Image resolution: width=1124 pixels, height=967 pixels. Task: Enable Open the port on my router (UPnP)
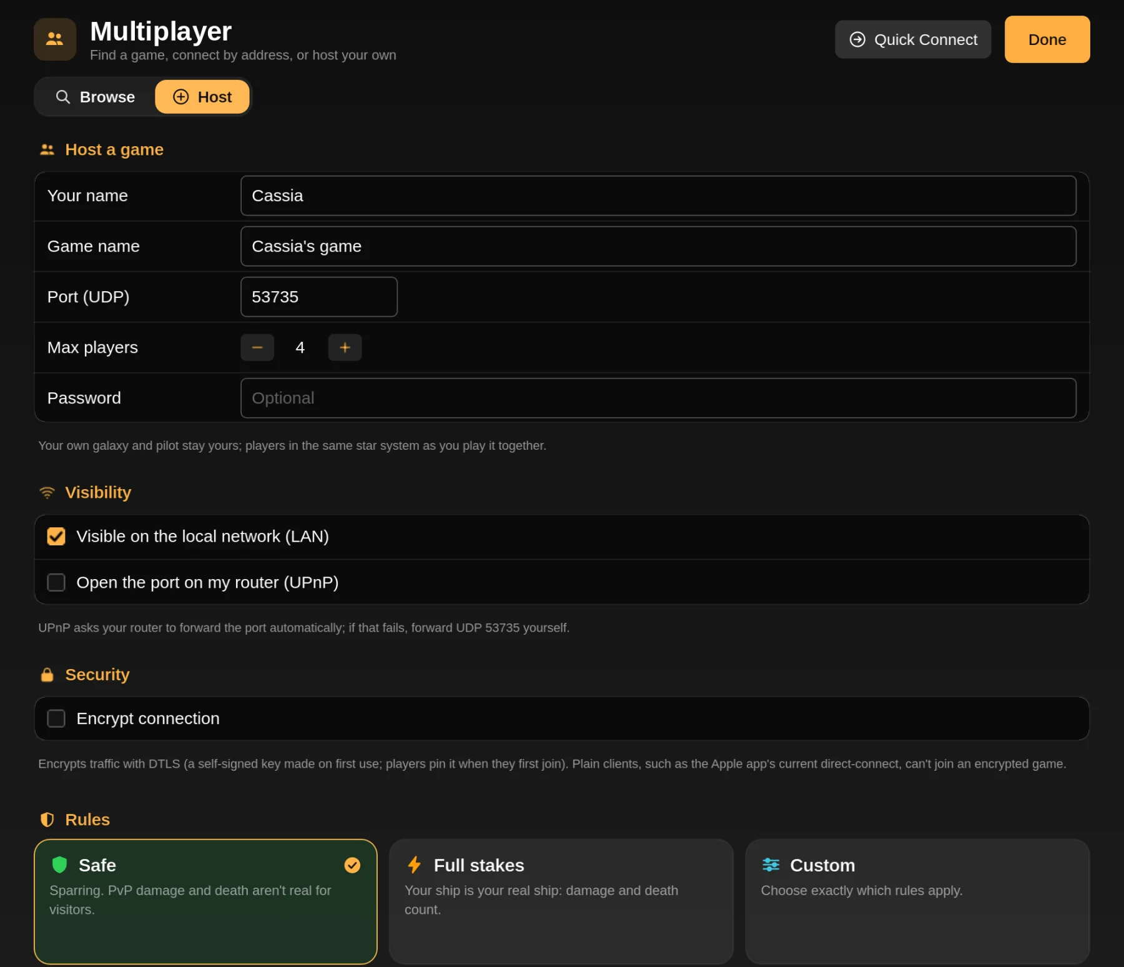[56, 583]
